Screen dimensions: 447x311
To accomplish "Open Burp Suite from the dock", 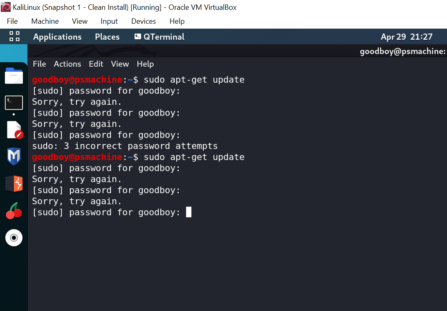I will coord(14,184).
